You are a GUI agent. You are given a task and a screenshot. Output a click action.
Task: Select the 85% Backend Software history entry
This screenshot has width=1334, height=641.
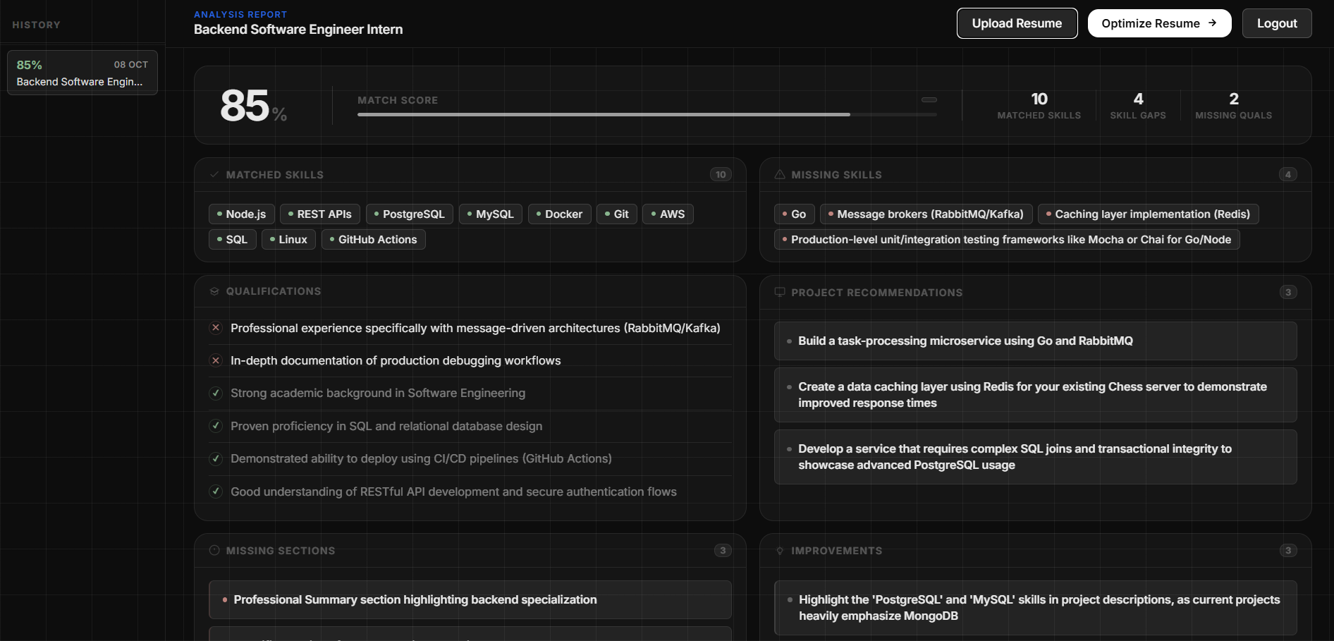[x=82, y=73]
